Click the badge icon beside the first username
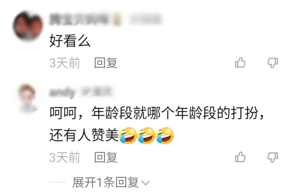 117,20
